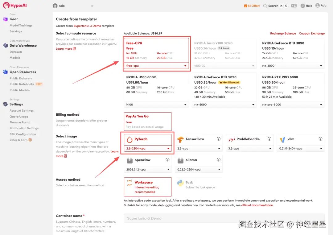The image size is (333, 235).
Task: Click the HyperAI logo
Action: pos(15,5)
